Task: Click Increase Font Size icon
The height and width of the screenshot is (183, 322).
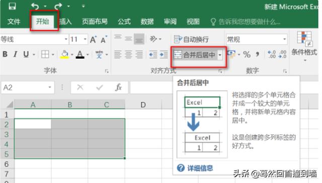Action: point(93,39)
